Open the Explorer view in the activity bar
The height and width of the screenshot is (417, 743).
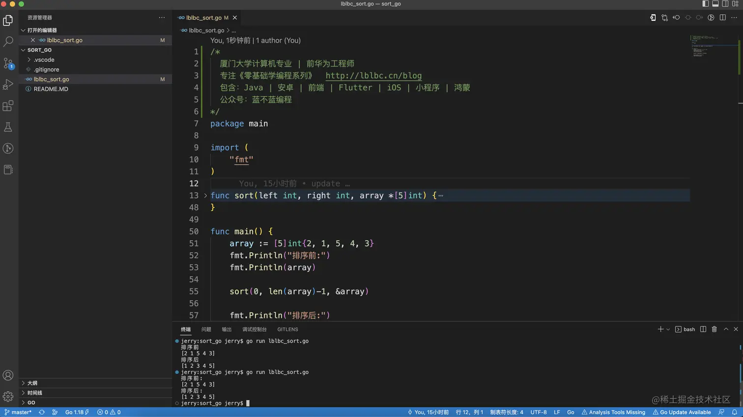[x=8, y=20]
